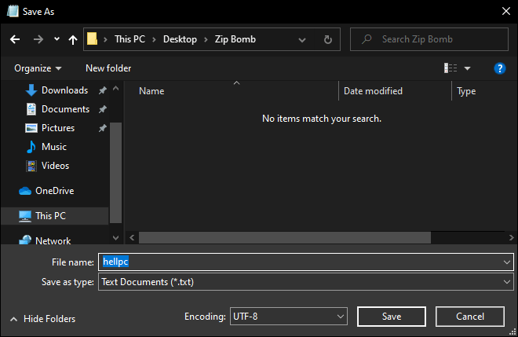Open Documents in navigation pane
This screenshot has height=337, width=518.
(65, 109)
